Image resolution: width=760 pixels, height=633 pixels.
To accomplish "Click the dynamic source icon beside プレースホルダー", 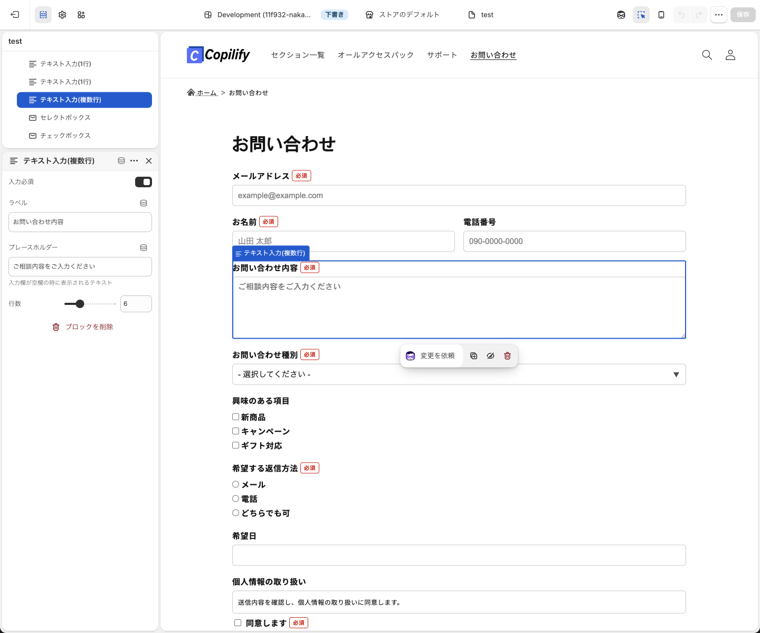I will coord(144,248).
